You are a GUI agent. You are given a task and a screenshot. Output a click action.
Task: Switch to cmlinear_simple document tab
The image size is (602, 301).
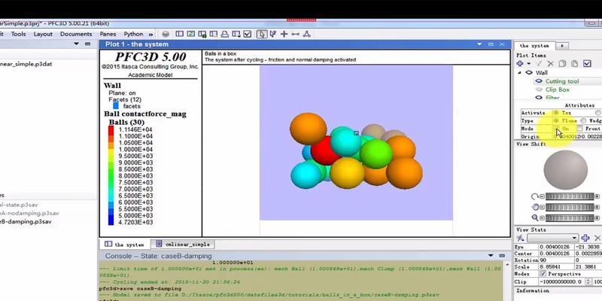click(183, 244)
